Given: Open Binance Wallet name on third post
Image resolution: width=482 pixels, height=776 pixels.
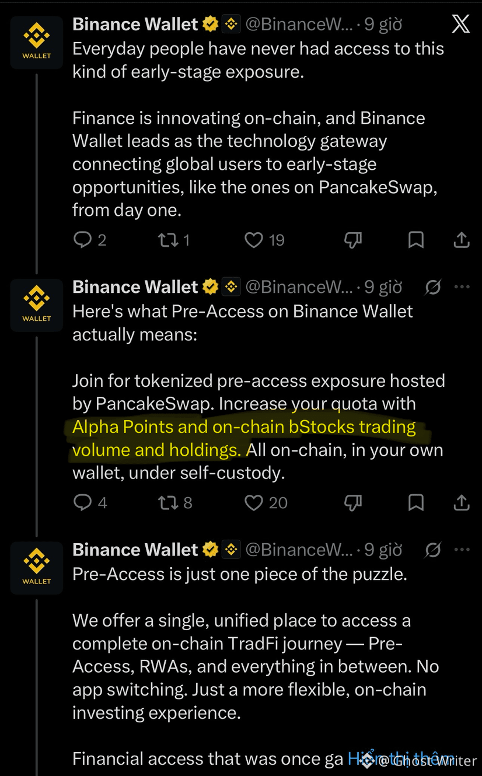Looking at the screenshot, I should tap(135, 550).
